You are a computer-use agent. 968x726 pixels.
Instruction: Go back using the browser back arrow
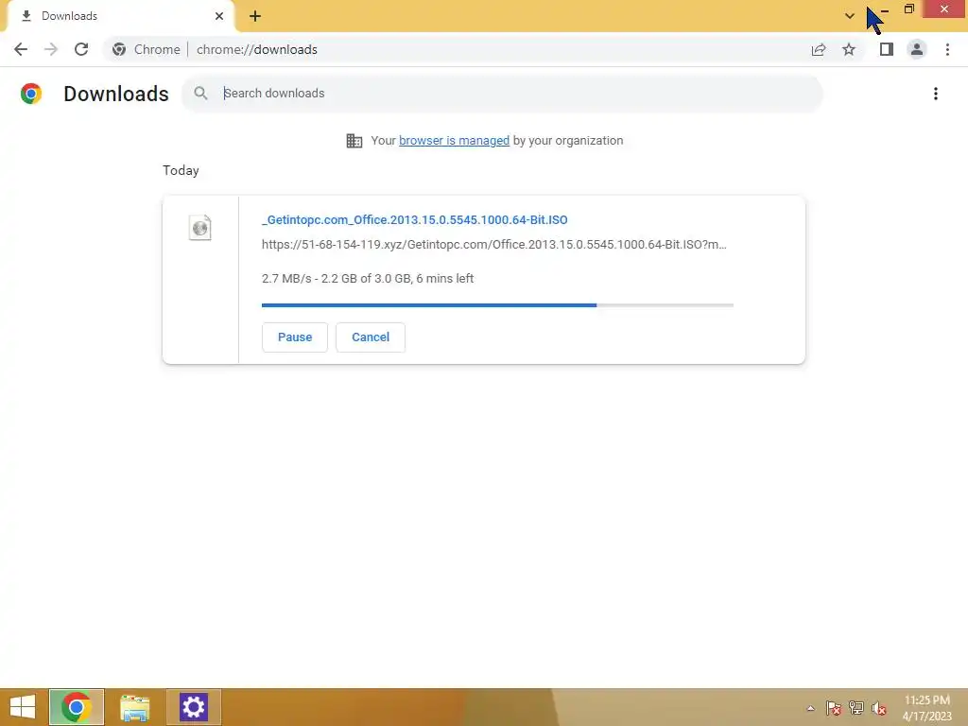pos(21,49)
